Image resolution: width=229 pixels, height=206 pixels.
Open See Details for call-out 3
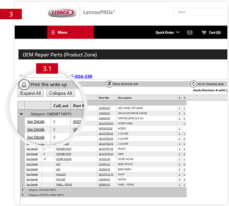pos(36,137)
